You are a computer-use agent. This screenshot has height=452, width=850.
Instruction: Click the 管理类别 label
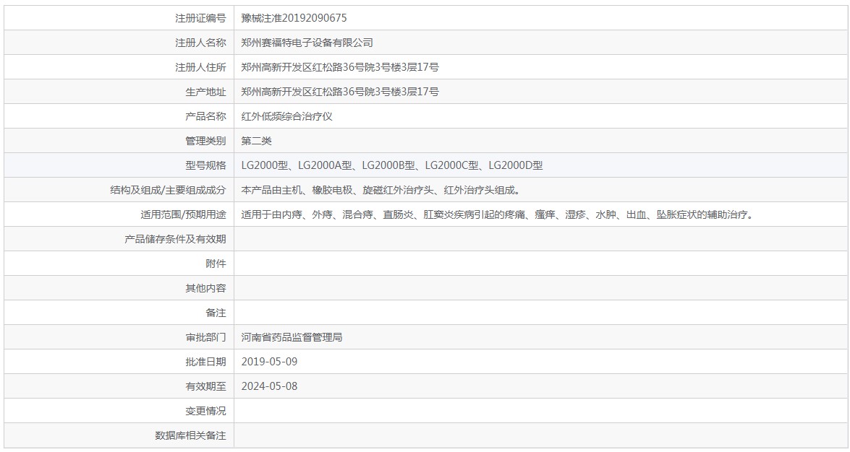[205, 141]
